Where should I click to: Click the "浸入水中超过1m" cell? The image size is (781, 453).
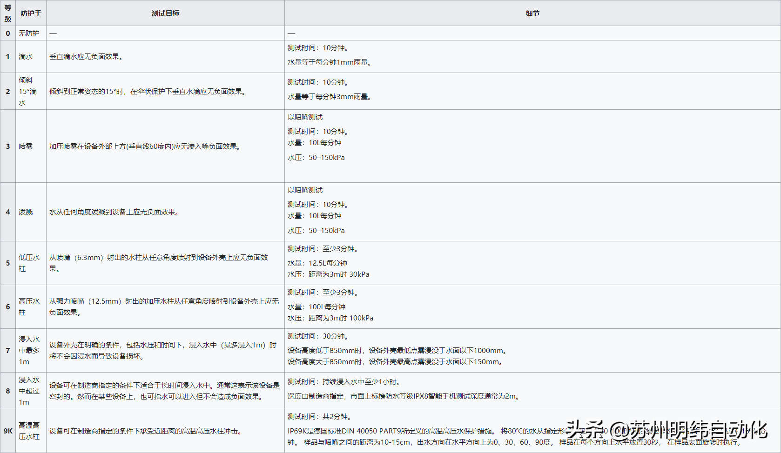point(29,391)
